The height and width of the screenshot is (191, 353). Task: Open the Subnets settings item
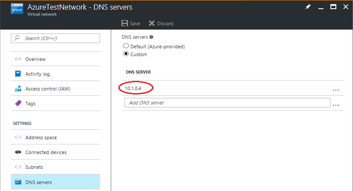55,167
